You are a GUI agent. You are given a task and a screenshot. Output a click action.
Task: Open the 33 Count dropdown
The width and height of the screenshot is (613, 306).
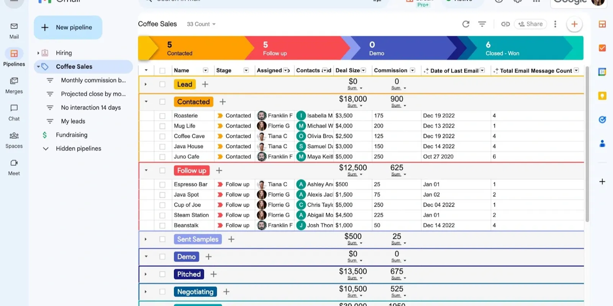pyautogui.click(x=201, y=24)
